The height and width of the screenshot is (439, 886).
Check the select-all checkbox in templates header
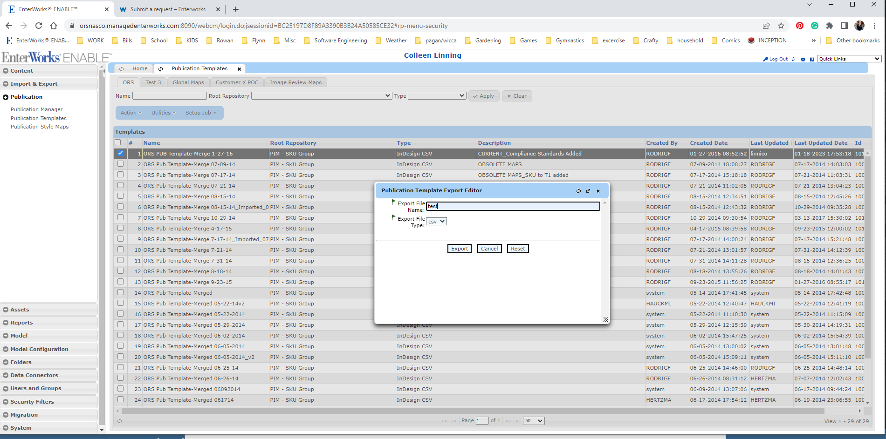point(118,142)
